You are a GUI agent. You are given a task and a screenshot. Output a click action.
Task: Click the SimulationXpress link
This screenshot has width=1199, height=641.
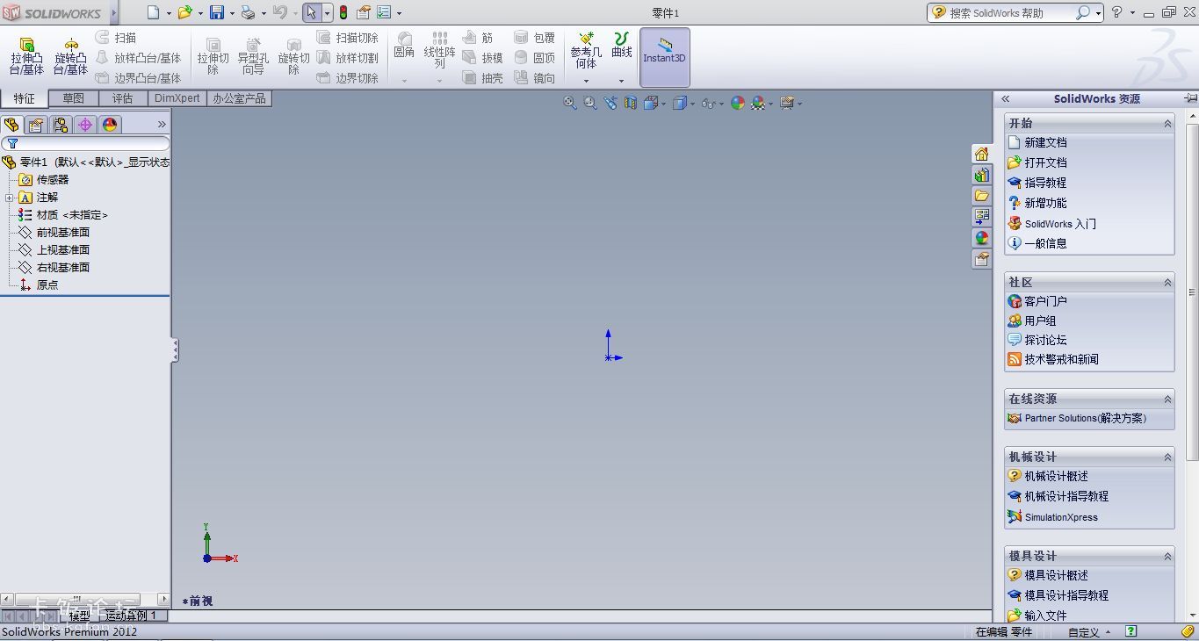pos(1061,517)
